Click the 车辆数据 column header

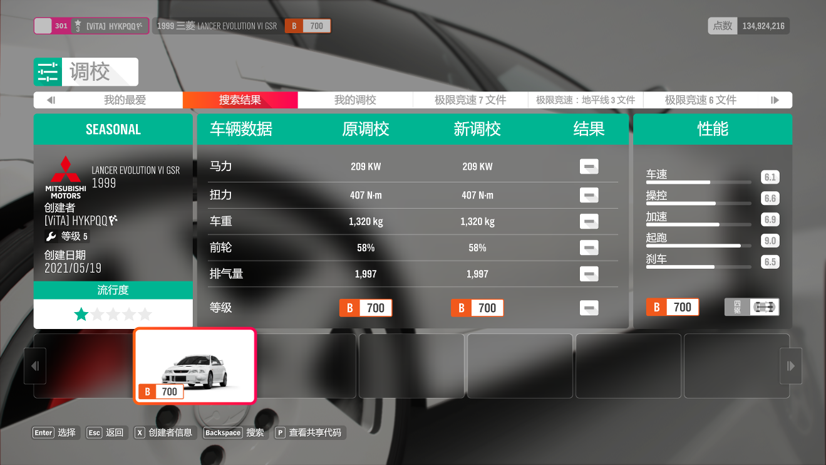(x=240, y=129)
